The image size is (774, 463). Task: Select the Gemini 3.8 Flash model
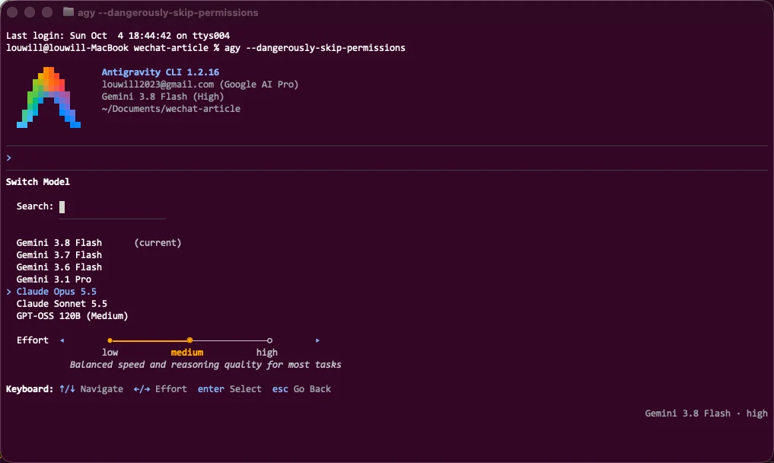(x=59, y=243)
